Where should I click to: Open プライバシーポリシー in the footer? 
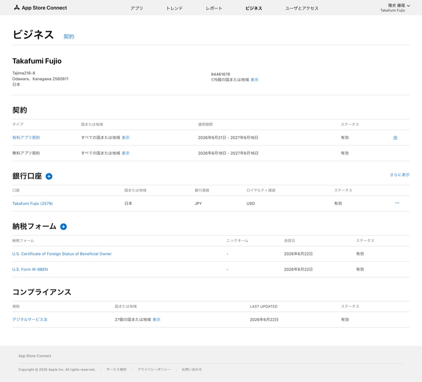tap(154, 369)
